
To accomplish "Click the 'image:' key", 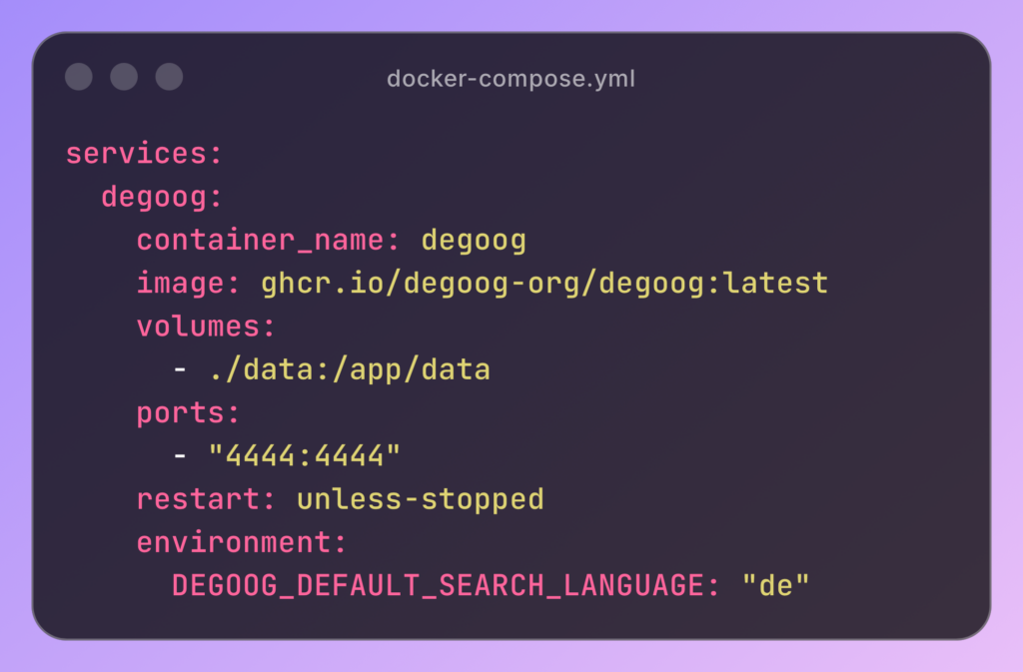I will tap(189, 283).
